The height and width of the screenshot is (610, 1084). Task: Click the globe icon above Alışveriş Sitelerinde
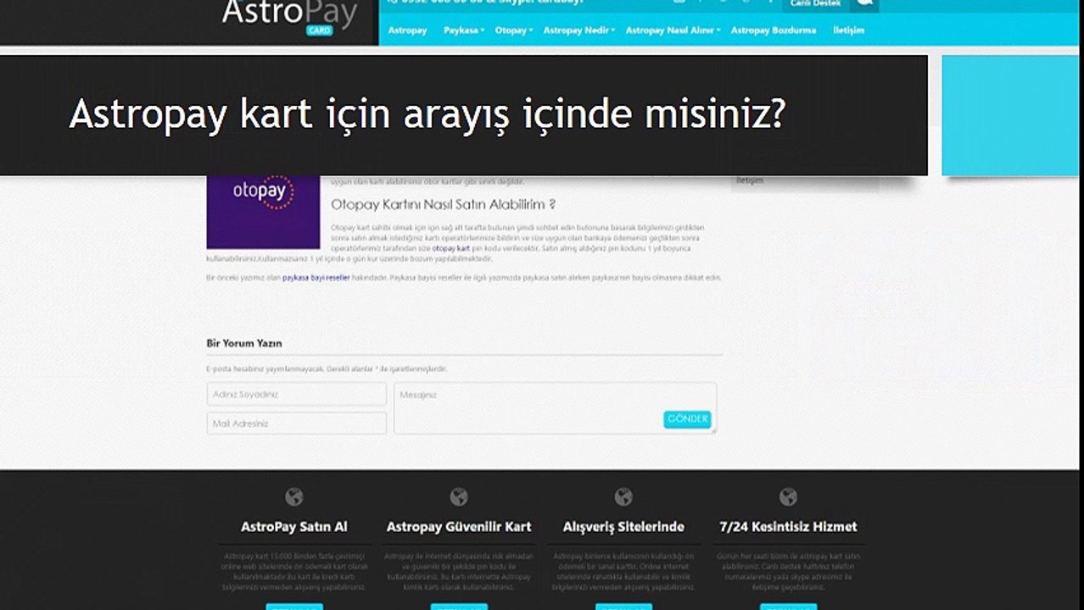623,496
